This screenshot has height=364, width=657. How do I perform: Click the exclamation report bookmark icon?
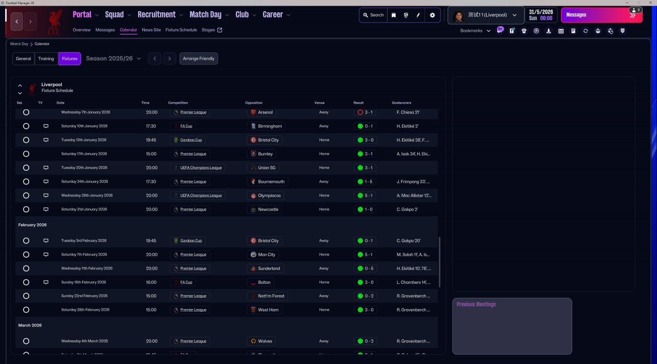click(x=512, y=31)
